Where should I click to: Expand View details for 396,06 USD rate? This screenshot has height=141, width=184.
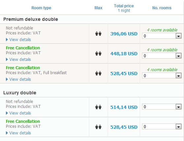click(18, 40)
